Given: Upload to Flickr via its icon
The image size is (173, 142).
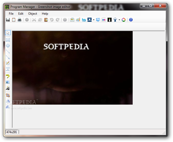Looking at the screenshot, I should pos(104,20).
